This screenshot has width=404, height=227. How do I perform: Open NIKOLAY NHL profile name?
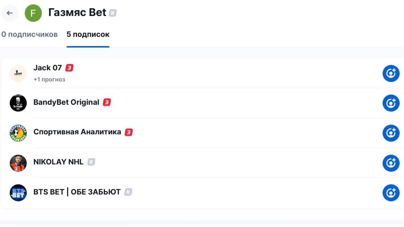[58, 162]
